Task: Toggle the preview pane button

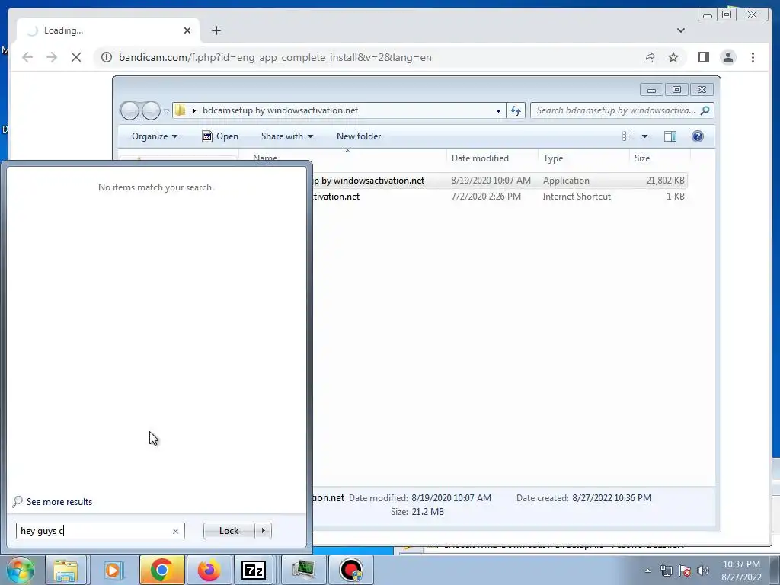Action: point(670,136)
